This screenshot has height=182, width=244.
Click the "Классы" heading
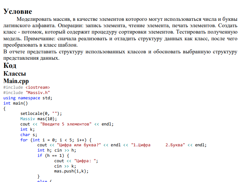(x=14, y=74)
